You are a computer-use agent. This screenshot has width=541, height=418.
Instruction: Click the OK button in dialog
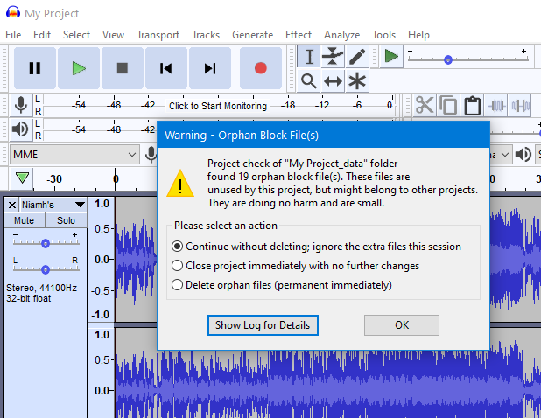pyautogui.click(x=402, y=325)
